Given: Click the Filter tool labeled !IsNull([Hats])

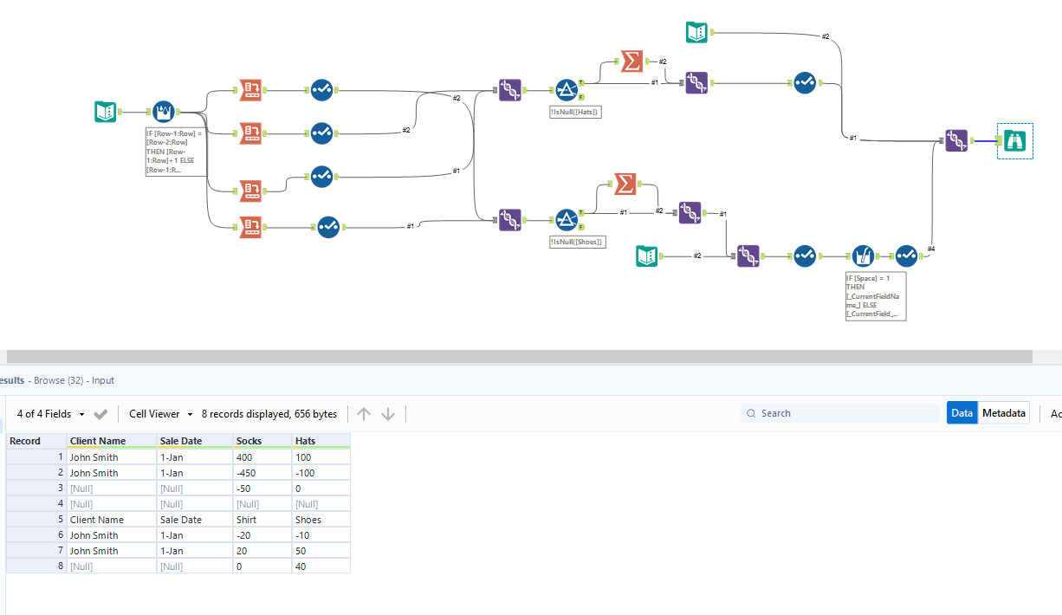Looking at the screenshot, I should point(567,89).
